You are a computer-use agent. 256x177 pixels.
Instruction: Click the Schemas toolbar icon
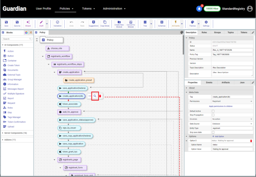162,23
